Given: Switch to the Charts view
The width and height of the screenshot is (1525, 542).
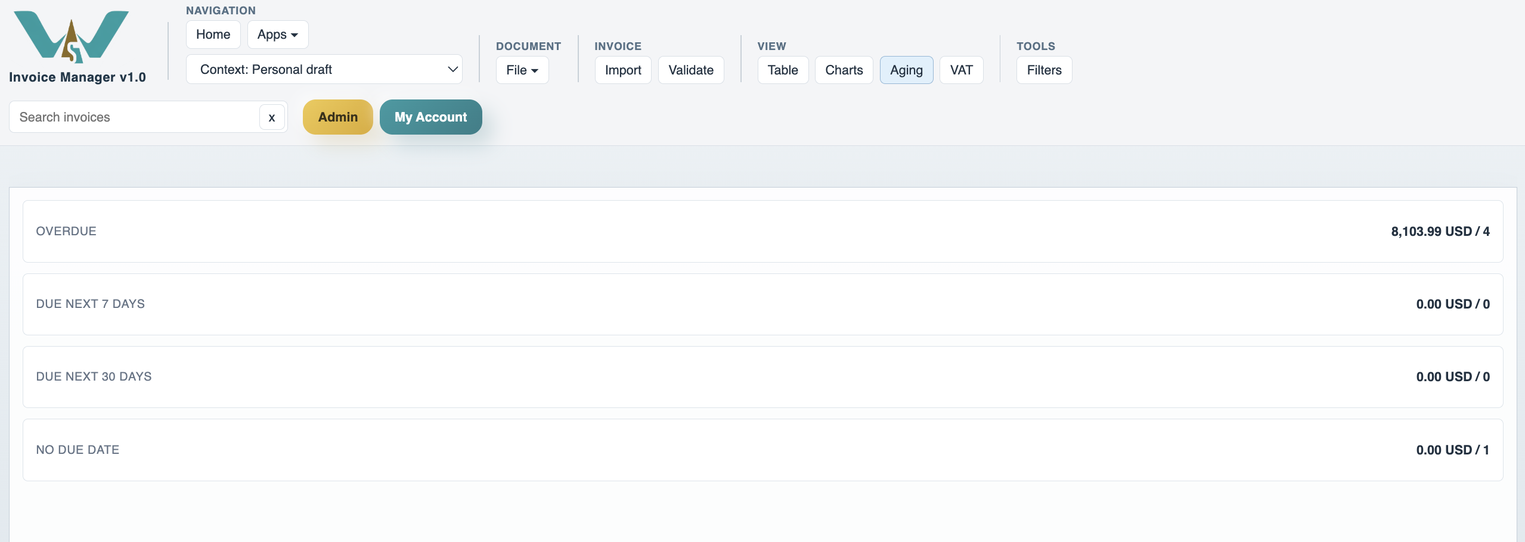Looking at the screenshot, I should coord(844,70).
